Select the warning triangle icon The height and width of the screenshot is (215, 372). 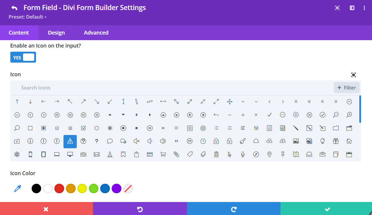pos(70,141)
